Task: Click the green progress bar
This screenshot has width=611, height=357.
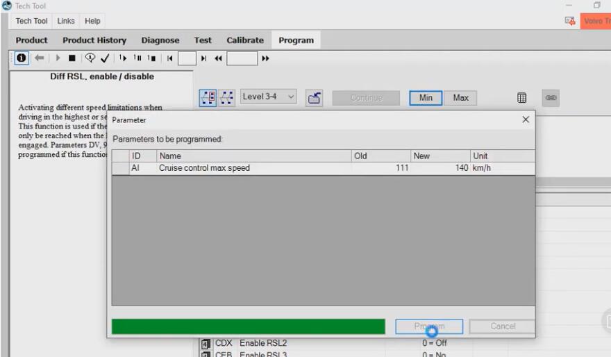Action: click(x=249, y=326)
